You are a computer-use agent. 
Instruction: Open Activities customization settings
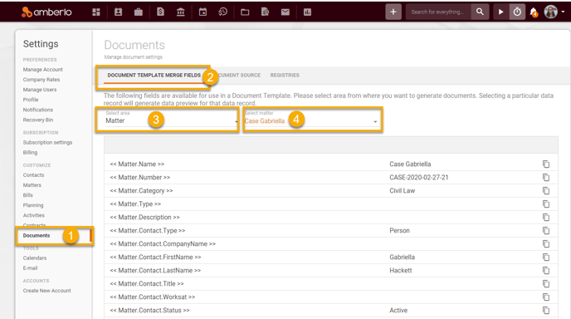(x=33, y=215)
